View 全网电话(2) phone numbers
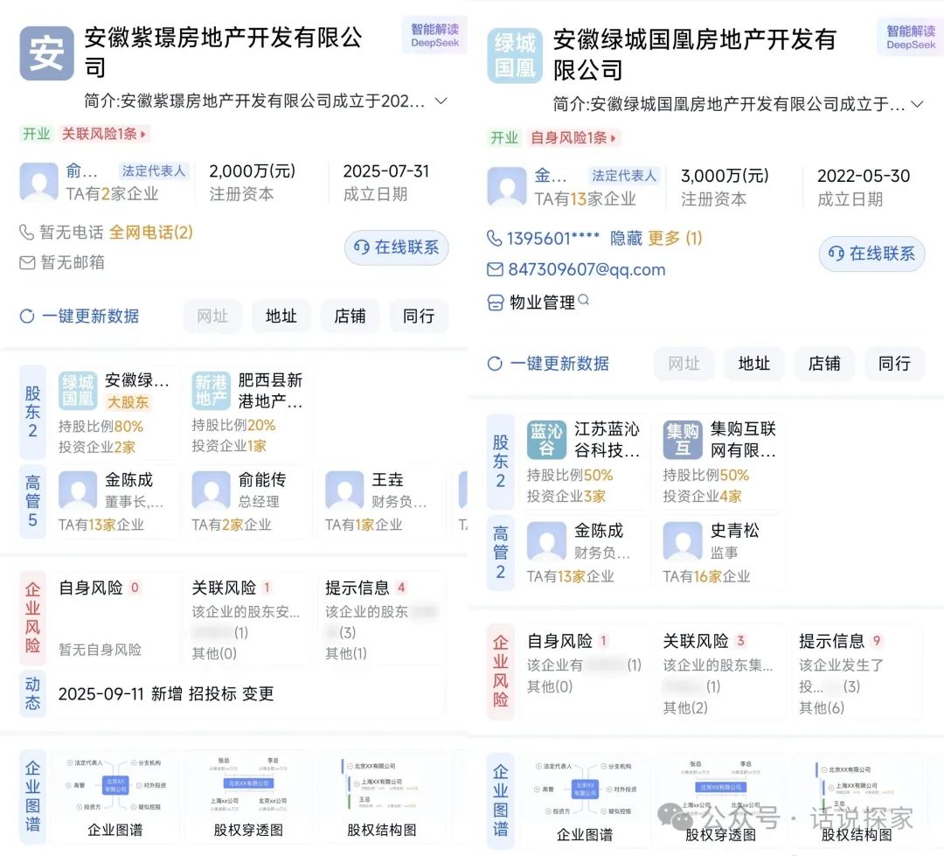Viewport: 944px width, 856px height. [x=150, y=232]
